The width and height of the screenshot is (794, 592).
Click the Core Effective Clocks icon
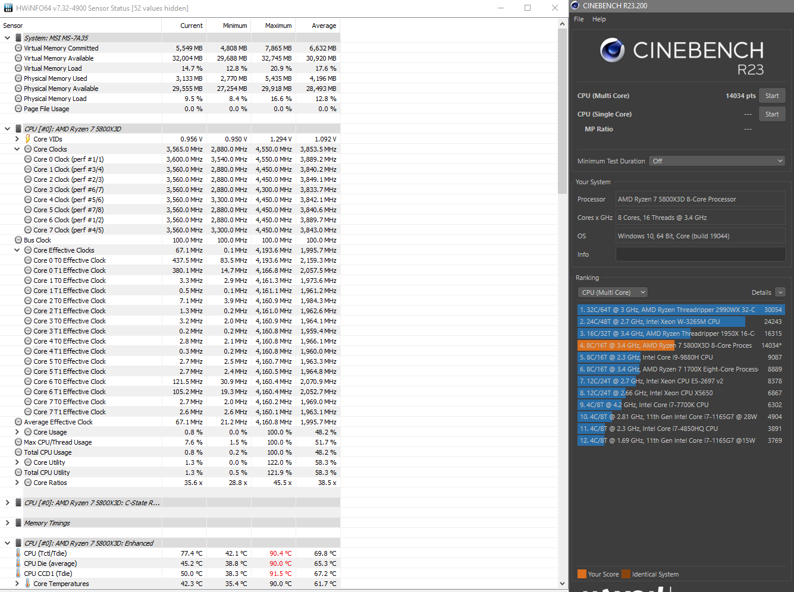(x=28, y=250)
